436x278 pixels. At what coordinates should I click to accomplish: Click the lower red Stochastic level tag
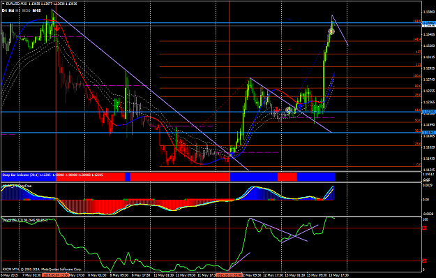pyautogui.click(x=424, y=261)
